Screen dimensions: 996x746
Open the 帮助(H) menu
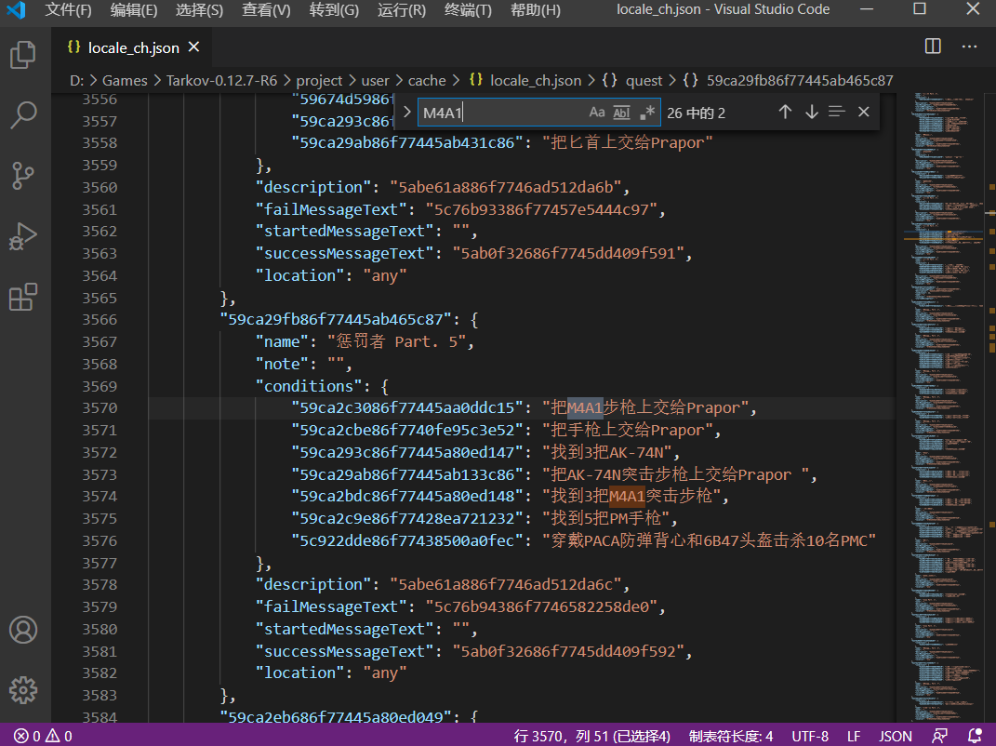coord(536,10)
